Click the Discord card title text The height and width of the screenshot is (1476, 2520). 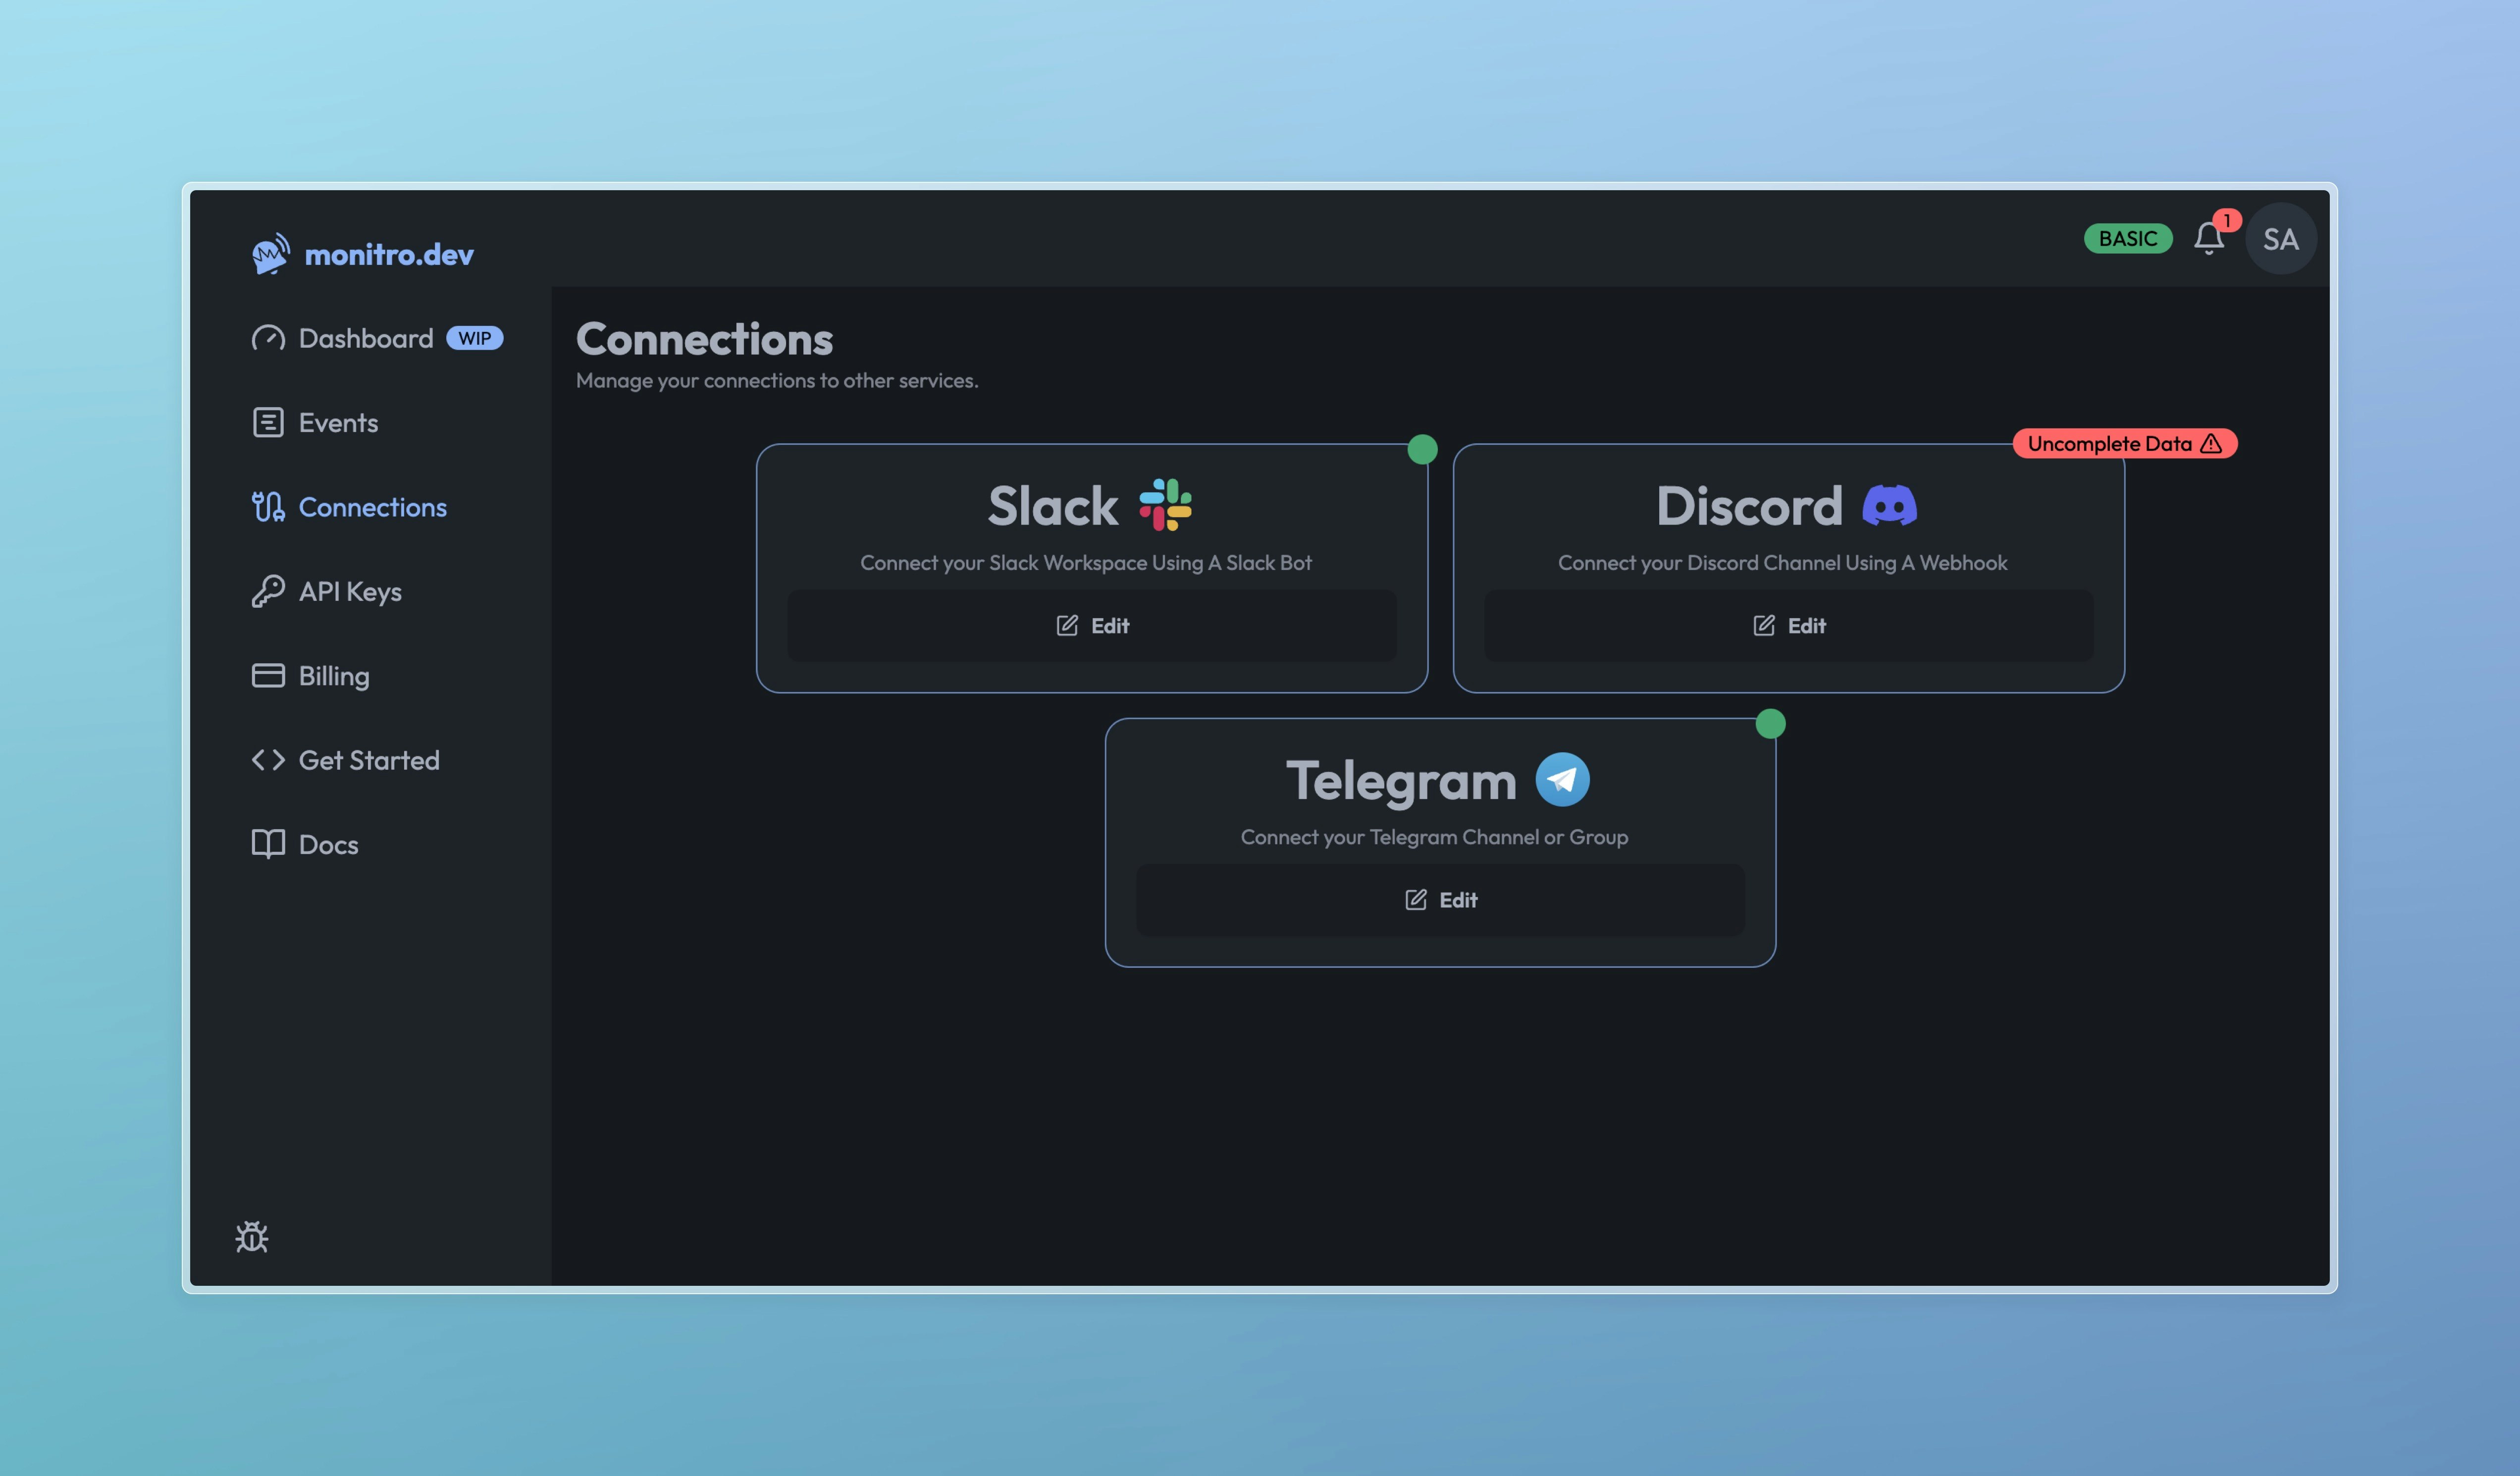point(1749,505)
